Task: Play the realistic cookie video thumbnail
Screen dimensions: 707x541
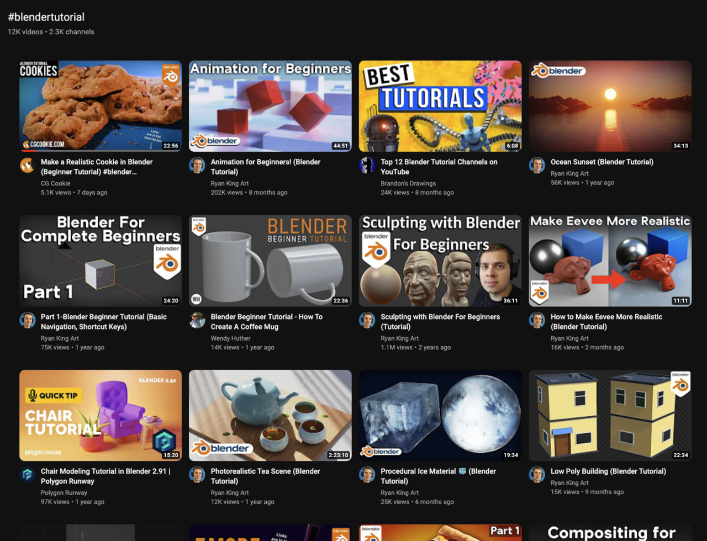Action: click(101, 106)
